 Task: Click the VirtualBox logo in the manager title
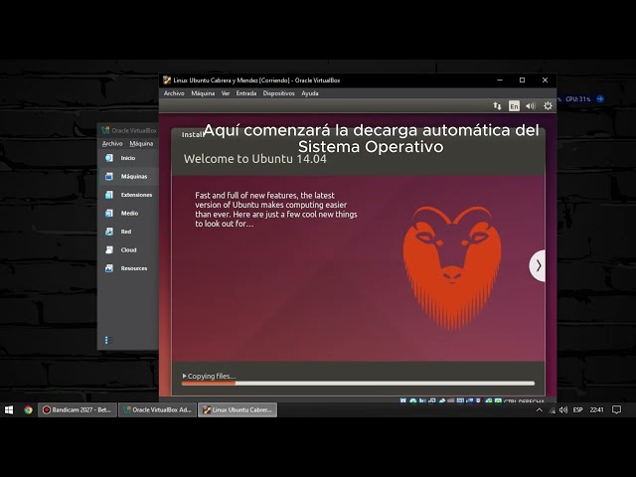[x=105, y=130]
